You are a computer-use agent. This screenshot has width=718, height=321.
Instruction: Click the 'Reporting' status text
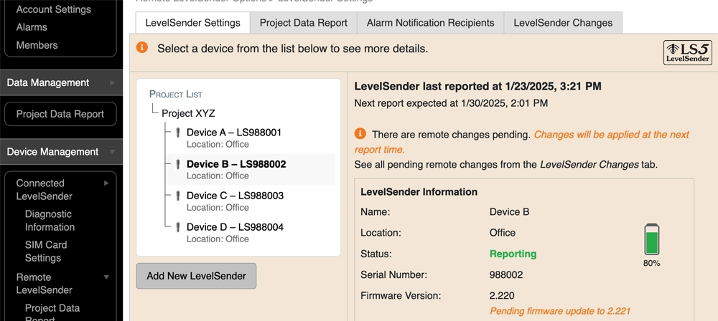tap(513, 254)
